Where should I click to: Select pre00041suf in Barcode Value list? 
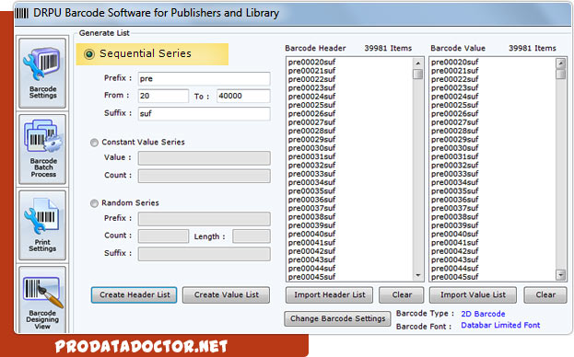point(454,243)
